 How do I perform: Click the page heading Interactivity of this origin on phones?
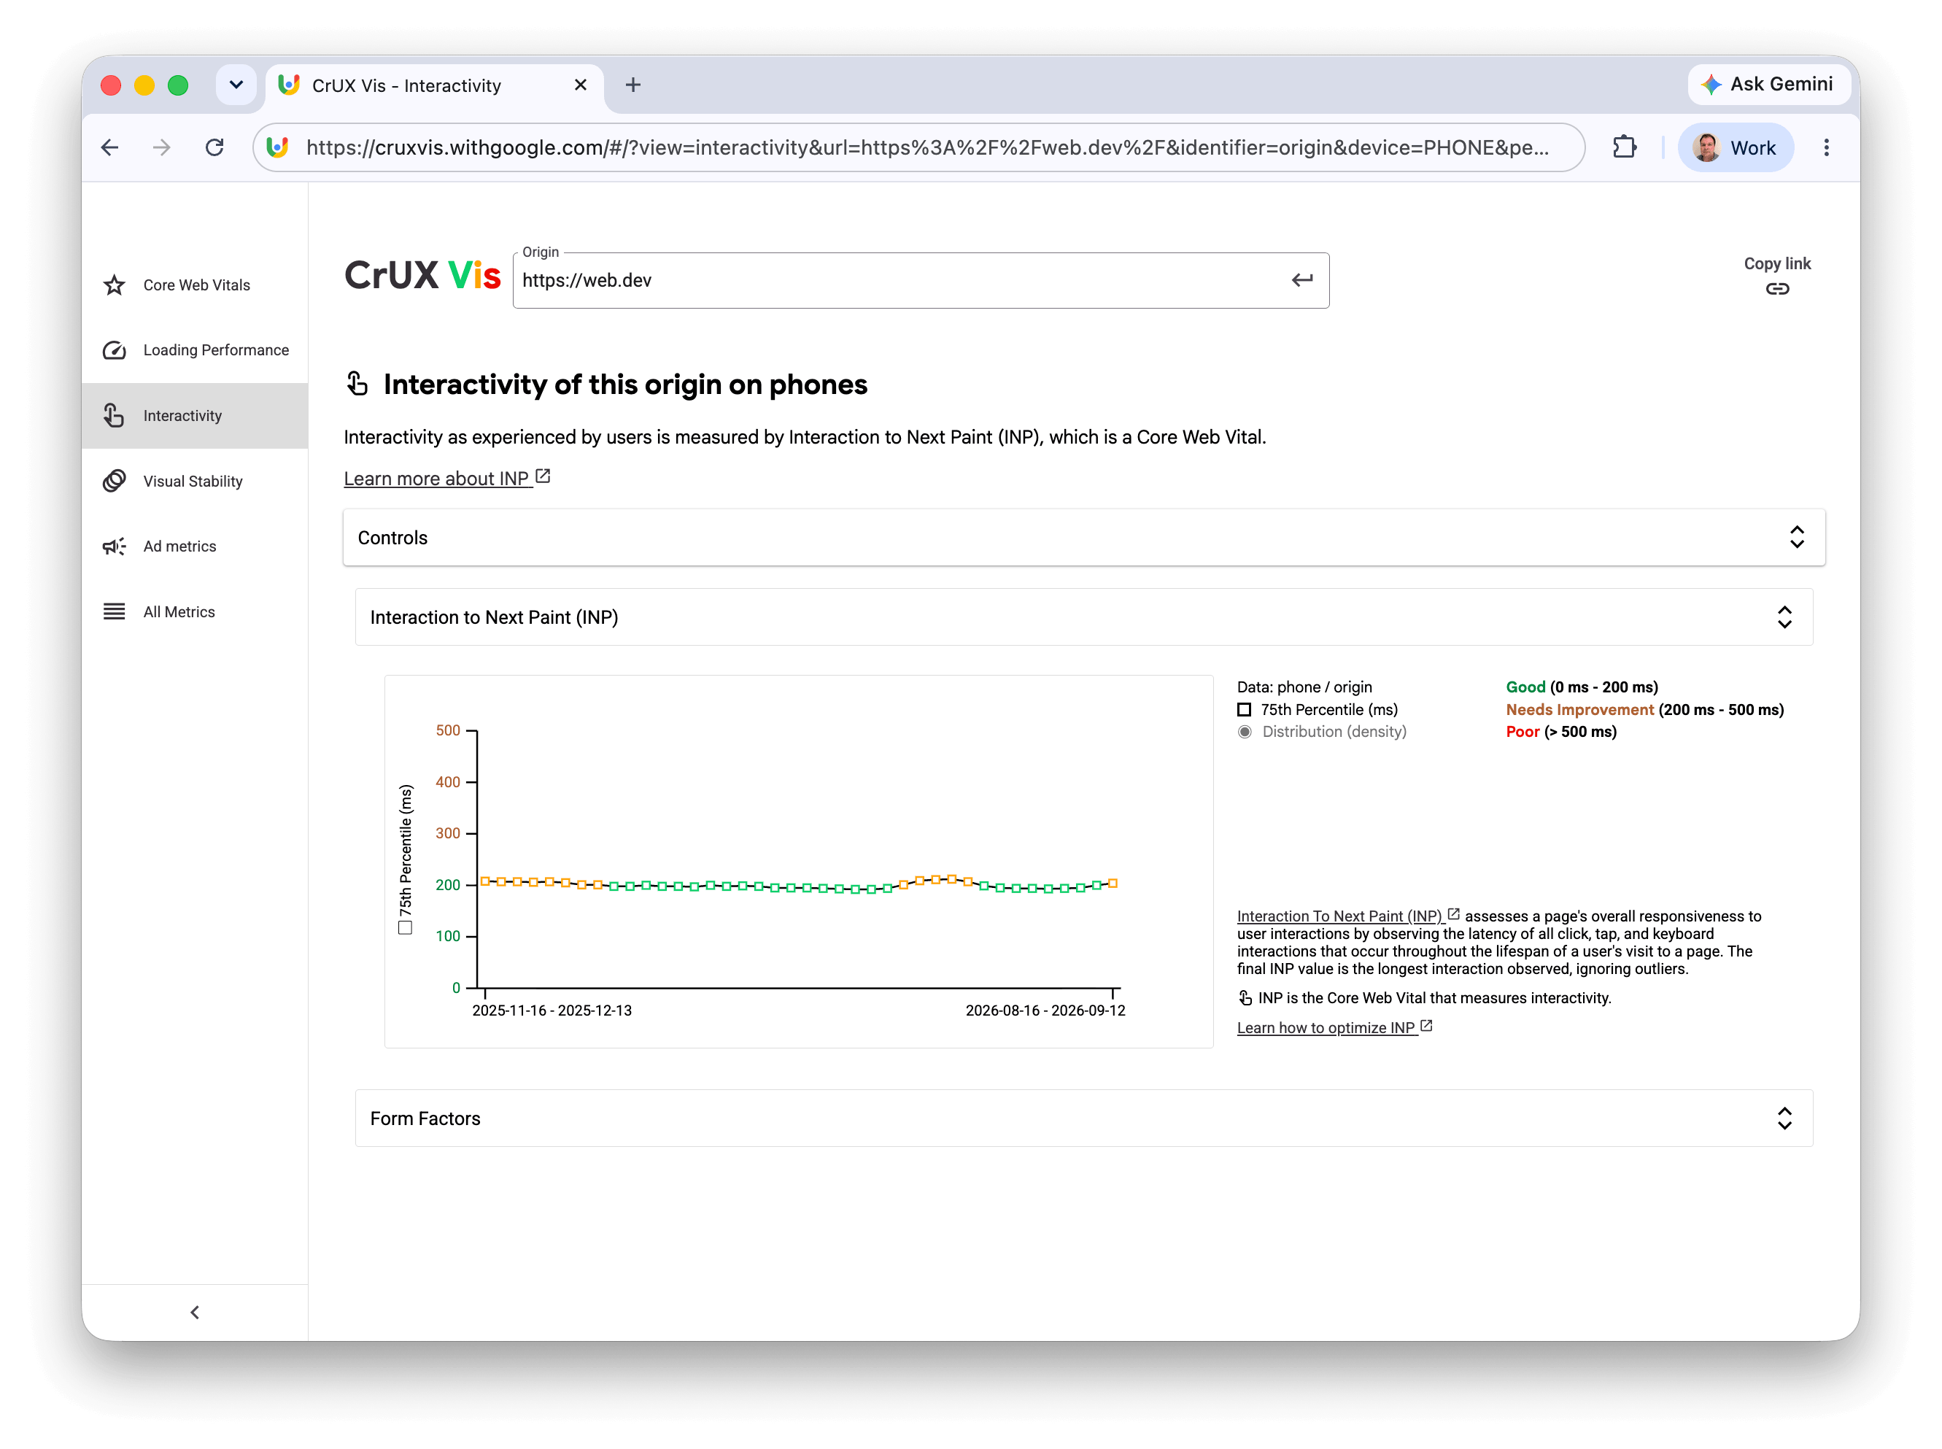[625, 385]
